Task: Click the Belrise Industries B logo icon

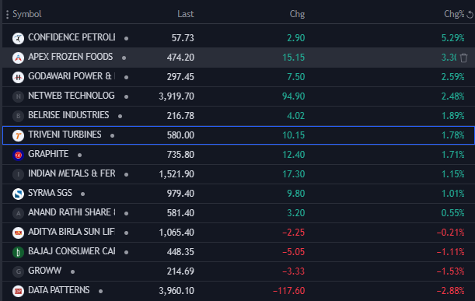Action: point(18,116)
